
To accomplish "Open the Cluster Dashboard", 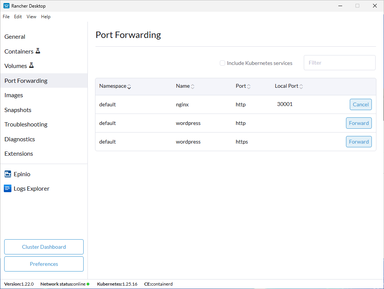I will 44,247.
